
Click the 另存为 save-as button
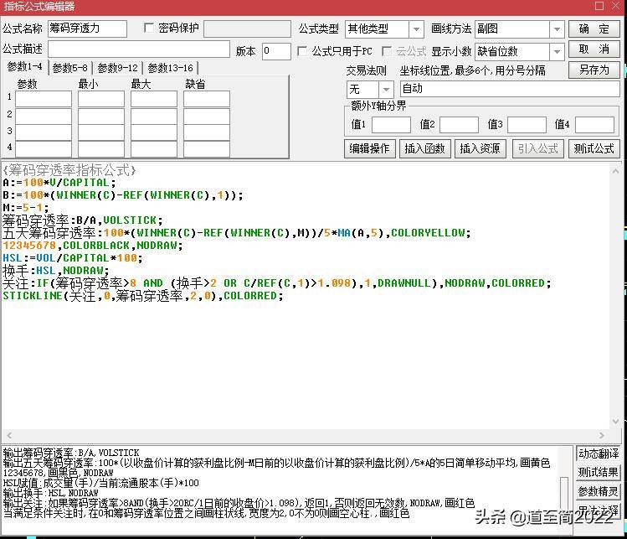click(x=594, y=70)
